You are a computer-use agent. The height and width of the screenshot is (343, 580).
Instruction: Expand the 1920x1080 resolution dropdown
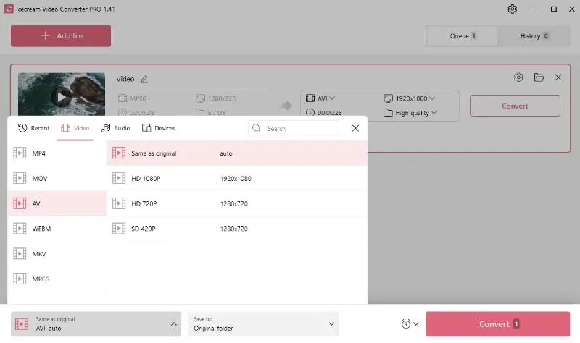[x=409, y=98]
